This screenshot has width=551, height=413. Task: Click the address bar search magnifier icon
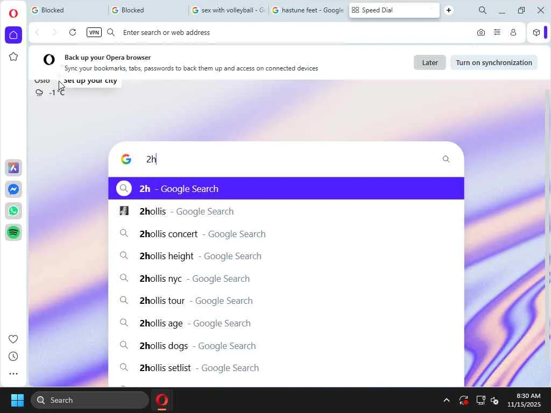click(111, 32)
